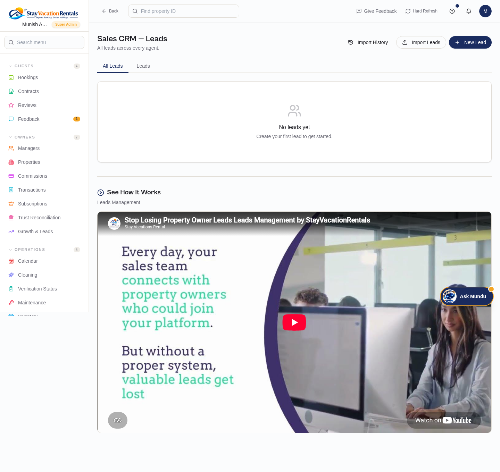This screenshot has height=472, width=500.
Task: Click the New Lead button
Action: coord(470,42)
